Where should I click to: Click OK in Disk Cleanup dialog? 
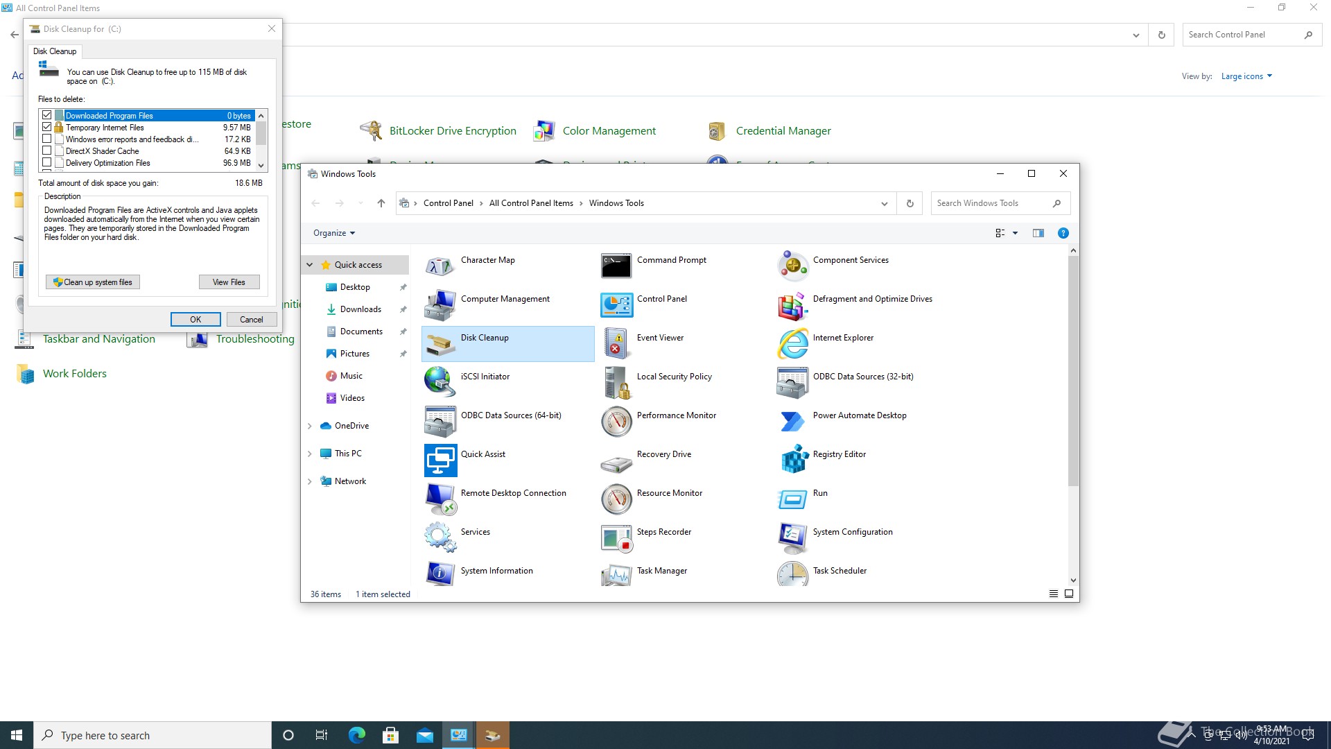coord(195,320)
